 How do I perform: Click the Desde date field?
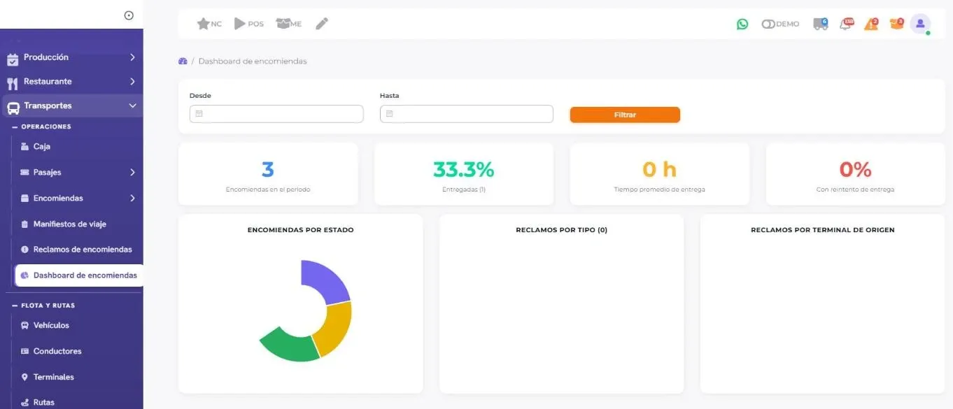(x=276, y=114)
